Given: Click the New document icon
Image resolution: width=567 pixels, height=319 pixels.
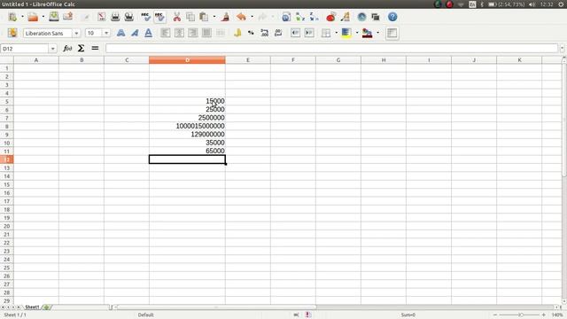Looking at the screenshot, I should coord(12,17).
